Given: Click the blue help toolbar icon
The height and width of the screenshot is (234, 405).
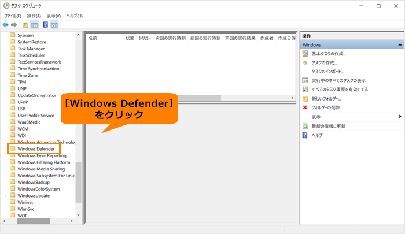Looking at the screenshot, I should click(x=45, y=25).
